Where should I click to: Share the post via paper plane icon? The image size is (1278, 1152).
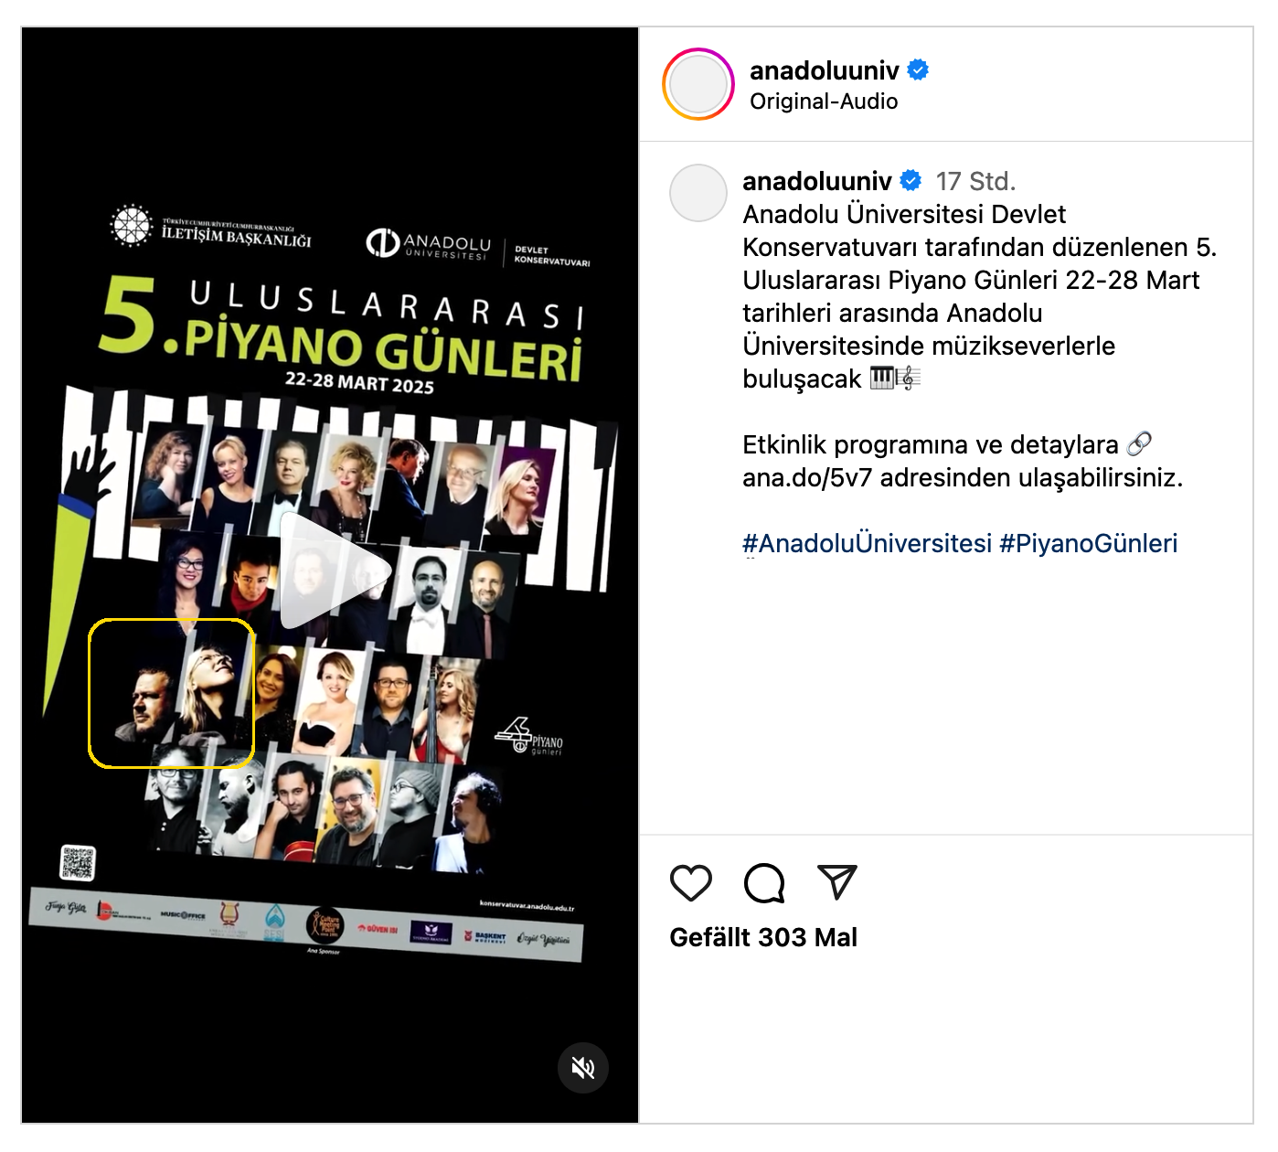pos(837,882)
